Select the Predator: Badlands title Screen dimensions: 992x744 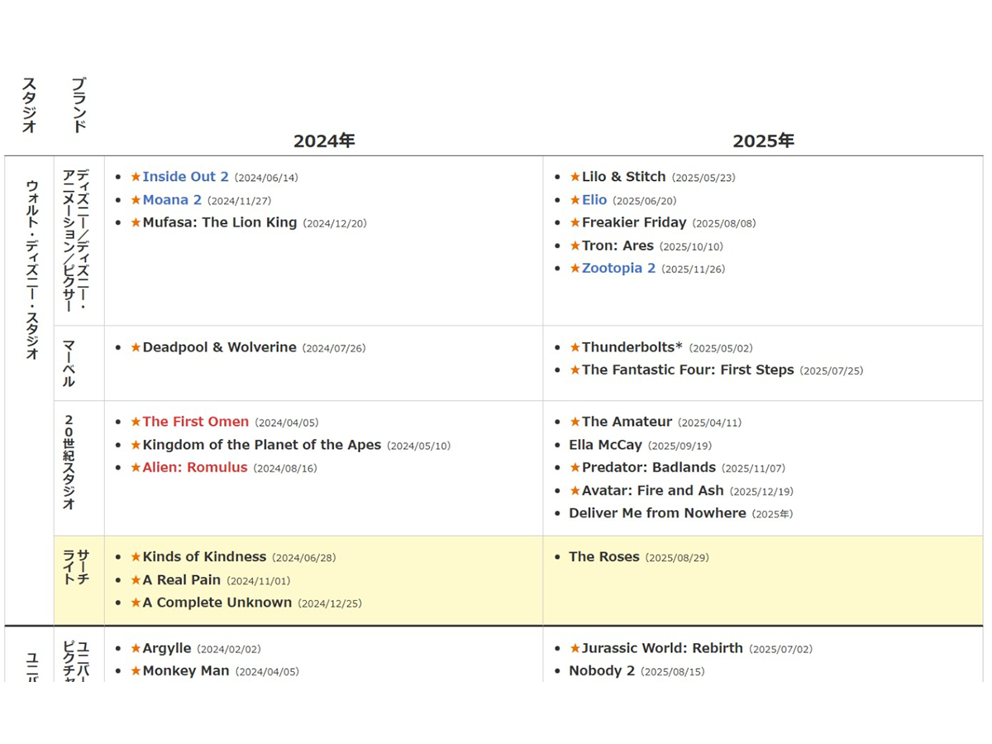click(x=649, y=468)
